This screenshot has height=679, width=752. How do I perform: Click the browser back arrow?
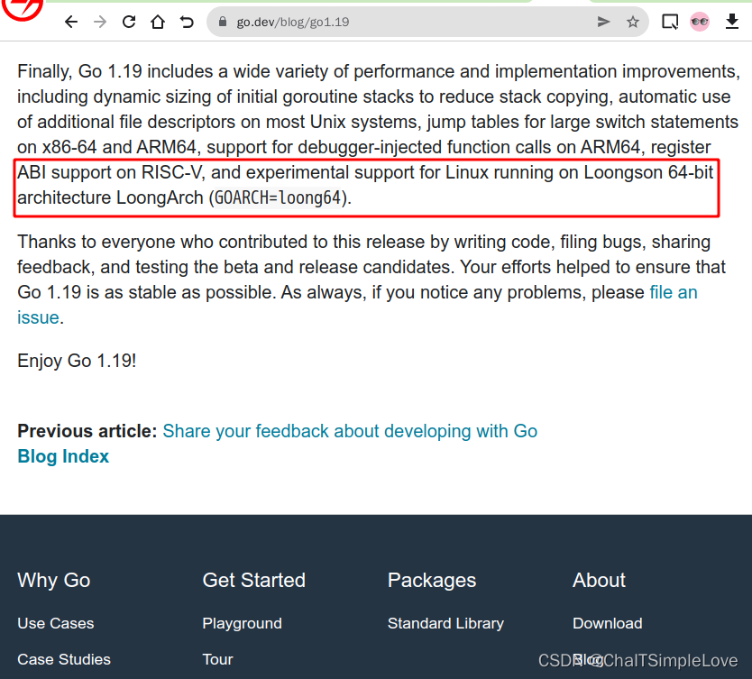pyautogui.click(x=71, y=22)
